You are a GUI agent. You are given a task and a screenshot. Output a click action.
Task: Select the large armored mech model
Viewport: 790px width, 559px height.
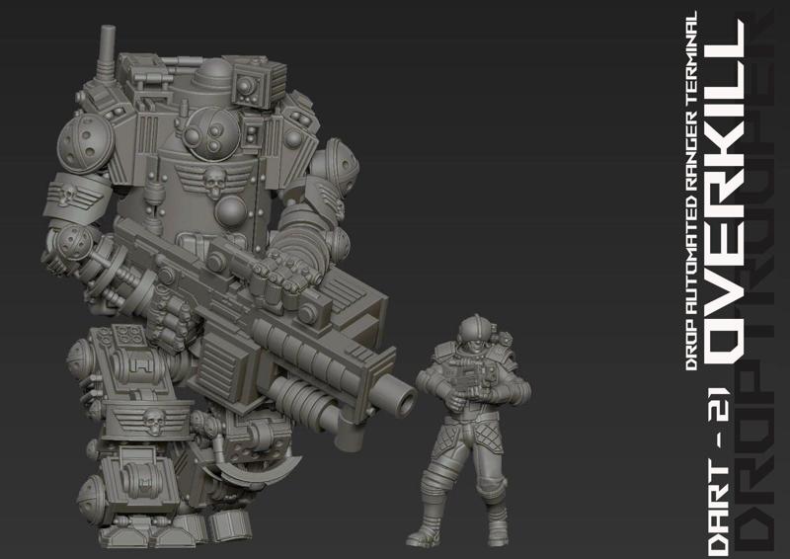tap(228, 287)
